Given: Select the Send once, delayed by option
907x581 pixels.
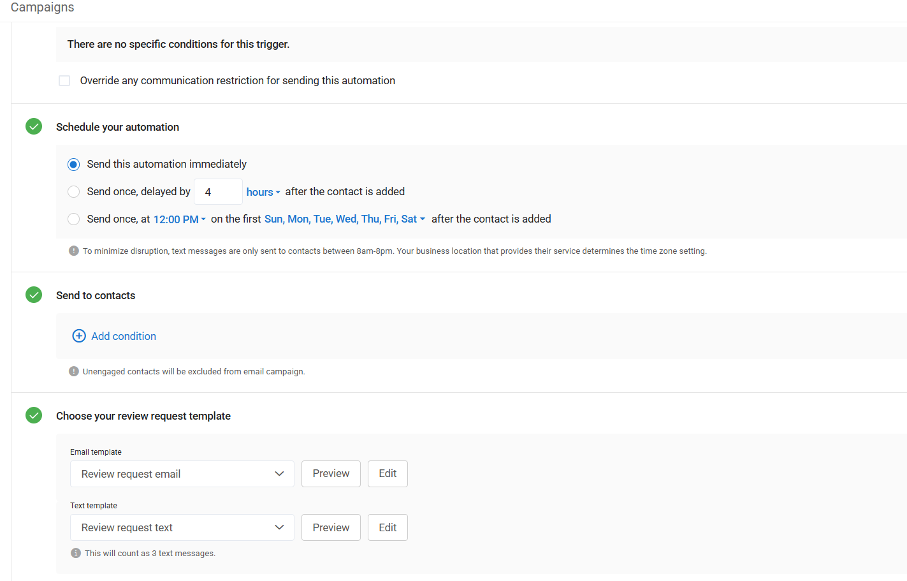Looking at the screenshot, I should coord(74,191).
